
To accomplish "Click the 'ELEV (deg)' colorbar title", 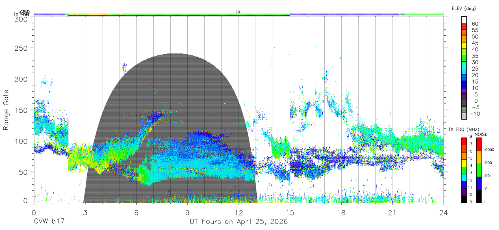I will pyautogui.click(x=464, y=8).
